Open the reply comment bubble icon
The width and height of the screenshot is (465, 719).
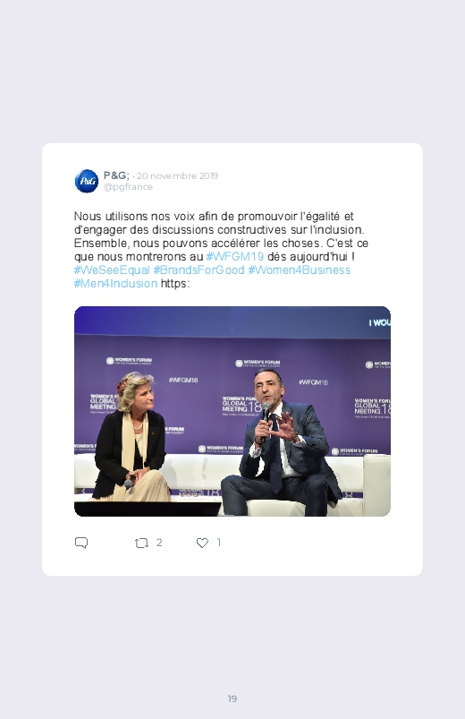[x=81, y=543]
